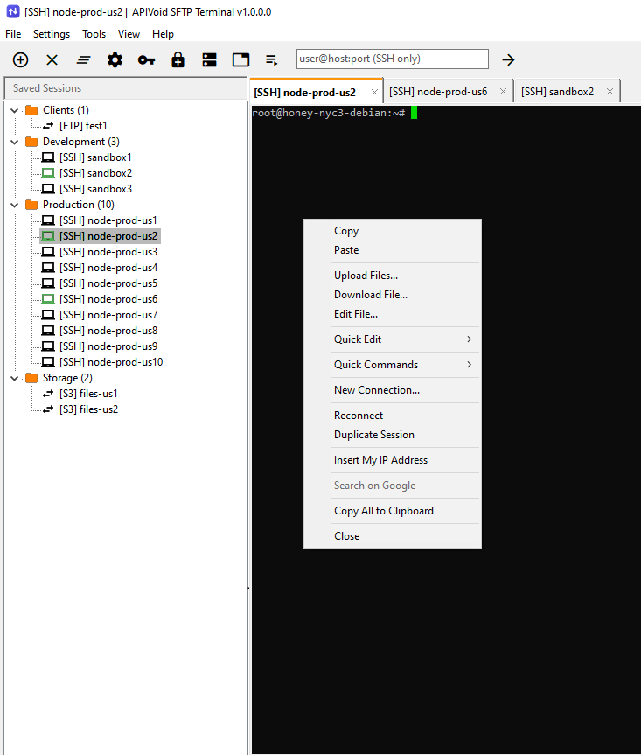Viewport: 641px width, 755px height.
Task: Click the X disconnect toolbar icon
Action: pyautogui.click(x=52, y=60)
